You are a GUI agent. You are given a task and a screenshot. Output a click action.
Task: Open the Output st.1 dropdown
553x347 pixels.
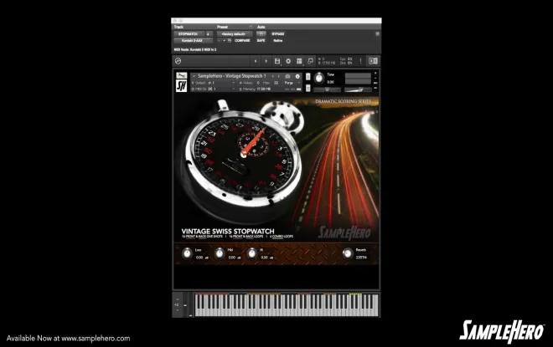(x=214, y=83)
